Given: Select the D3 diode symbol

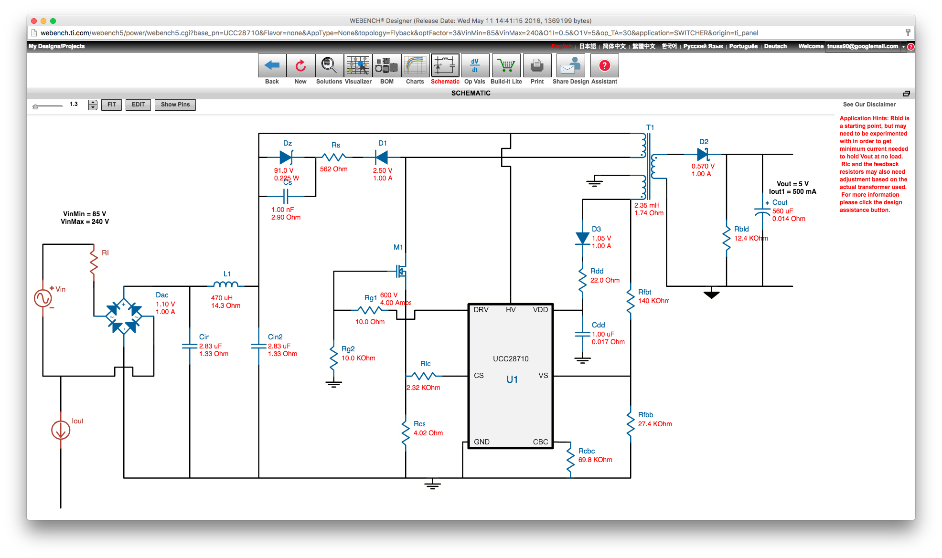Looking at the screenshot, I should tap(582, 238).
